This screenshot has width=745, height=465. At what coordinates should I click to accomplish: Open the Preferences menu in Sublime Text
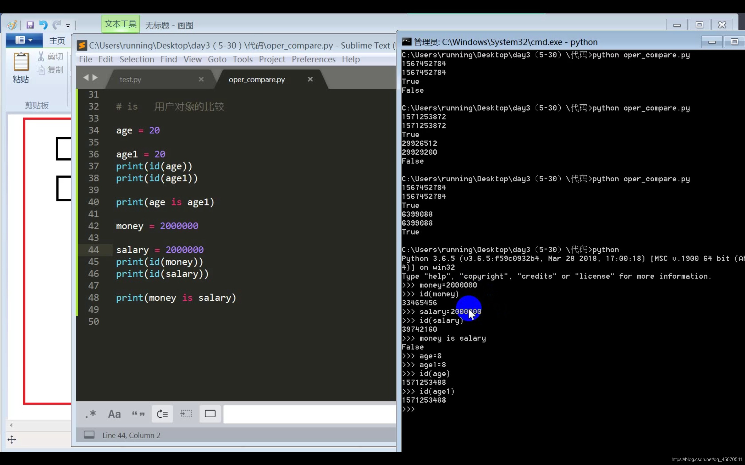[313, 59]
